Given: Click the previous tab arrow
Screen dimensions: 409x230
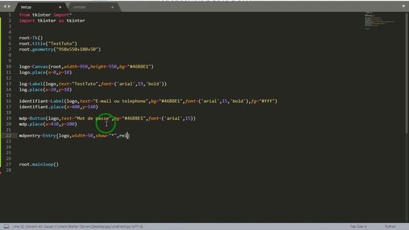Looking at the screenshot, I should (4, 6).
